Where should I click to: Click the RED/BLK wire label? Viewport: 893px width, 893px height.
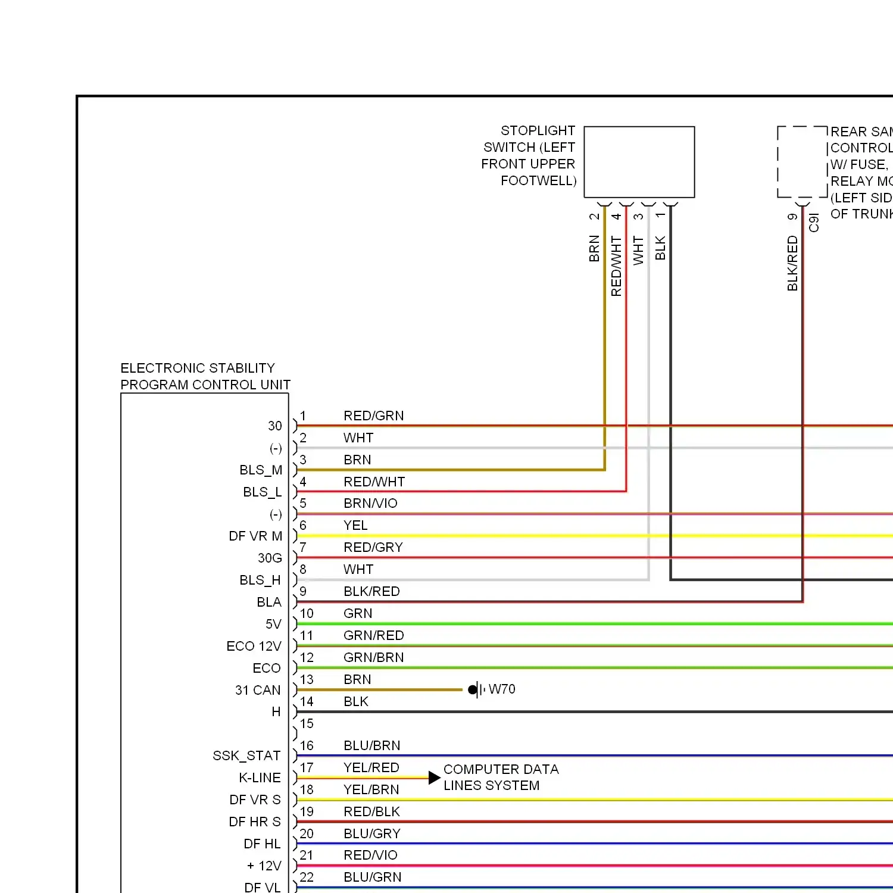coord(372,811)
